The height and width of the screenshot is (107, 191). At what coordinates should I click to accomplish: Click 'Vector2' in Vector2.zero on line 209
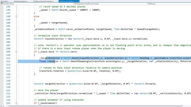tap(64, 52)
